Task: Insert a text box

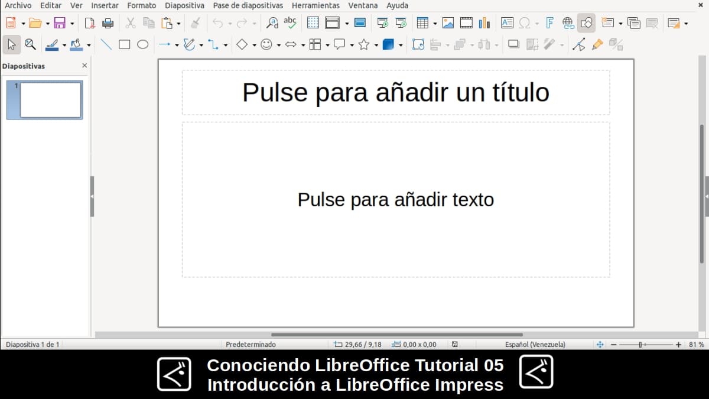Action: pyautogui.click(x=507, y=23)
